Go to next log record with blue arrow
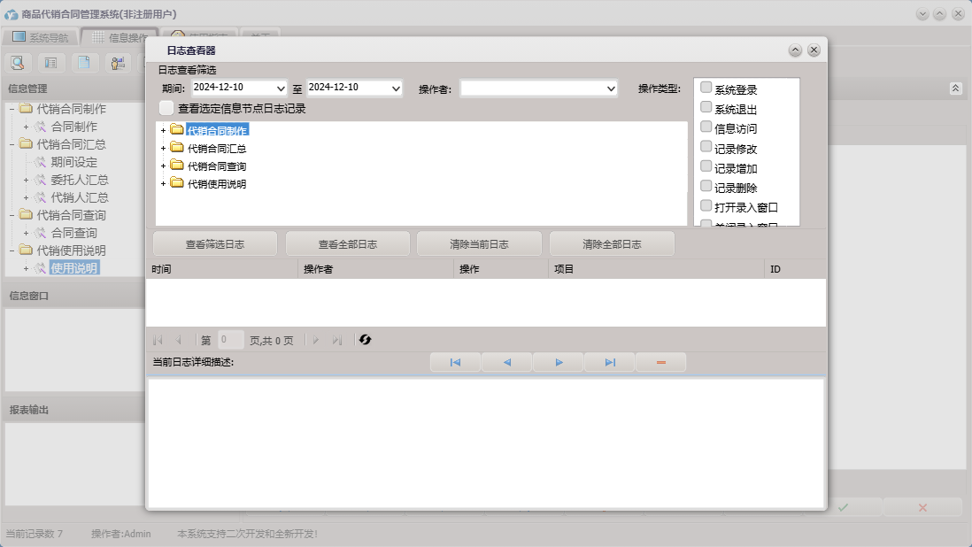The height and width of the screenshot is (547, 972). (559, 363)
